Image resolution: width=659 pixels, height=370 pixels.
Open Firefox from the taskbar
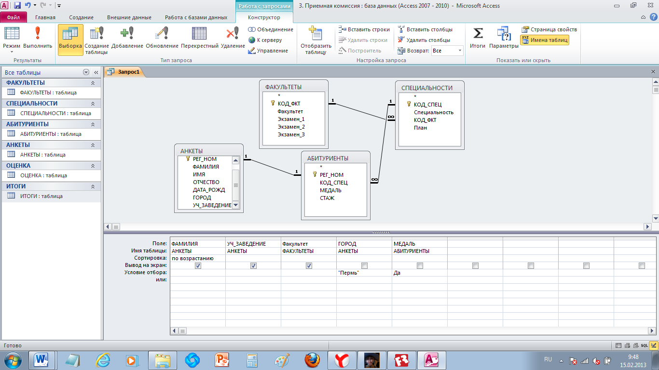coord(312,360)
